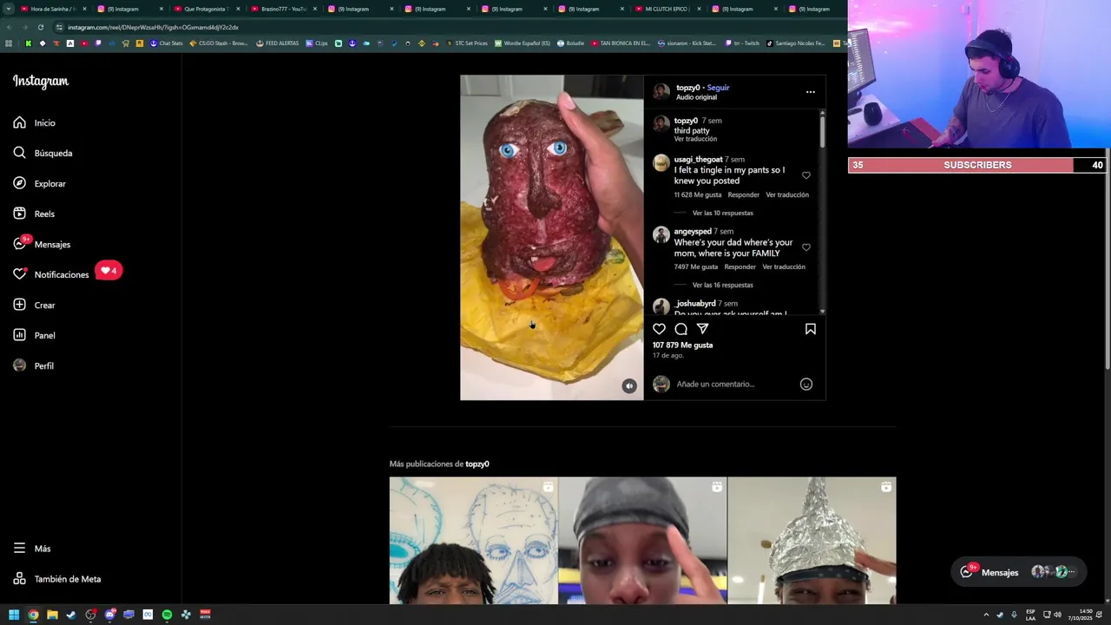Screen dimensions: 1111x625
Task: Open STC Set Prices bookmark
Action: [467, 43]
